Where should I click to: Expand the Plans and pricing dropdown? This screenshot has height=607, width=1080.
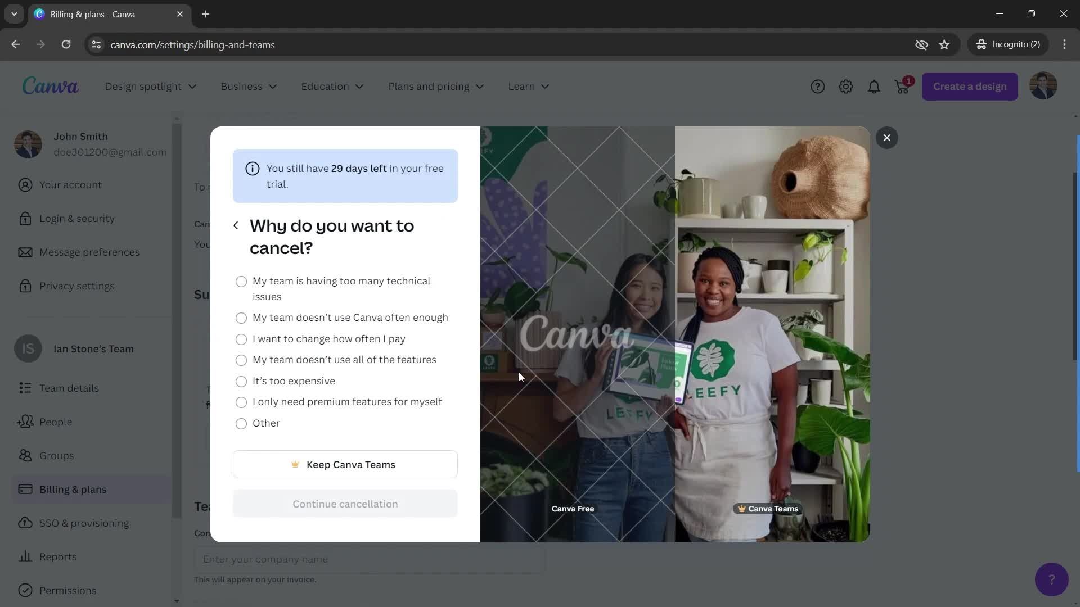[x=437, y=87]
